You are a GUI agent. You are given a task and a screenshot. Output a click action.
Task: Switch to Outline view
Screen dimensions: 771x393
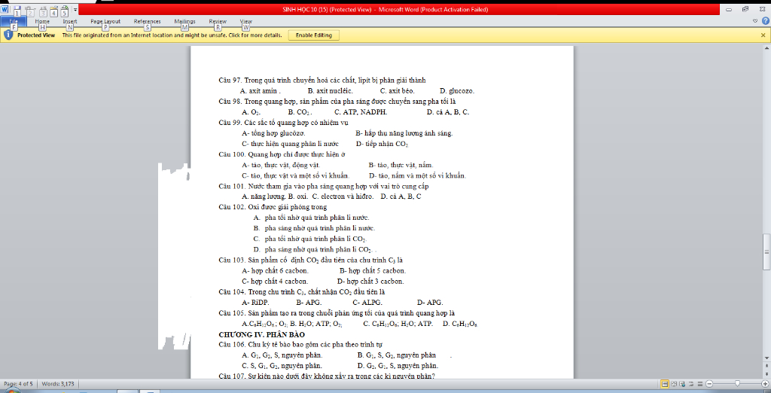pyautogui.click(x=690, y=384)
